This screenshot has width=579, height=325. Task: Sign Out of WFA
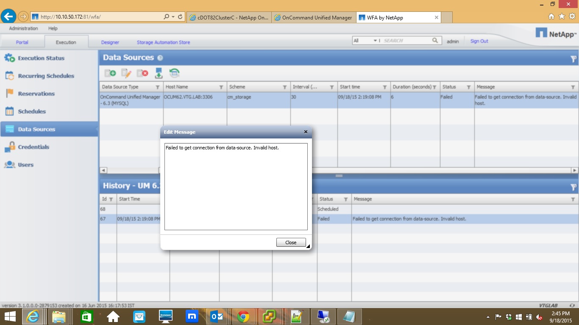pyautogui.click(x=479, y=41)
